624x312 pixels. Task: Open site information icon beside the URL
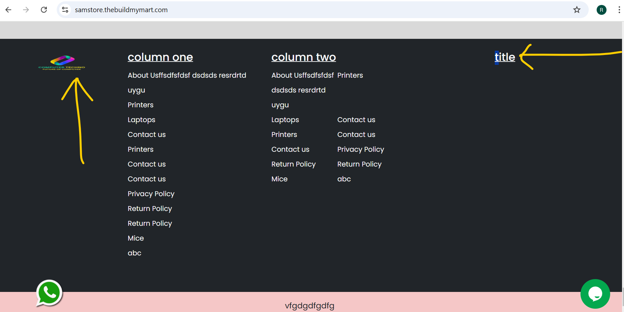pyautogui.click(x=65, y=10)
